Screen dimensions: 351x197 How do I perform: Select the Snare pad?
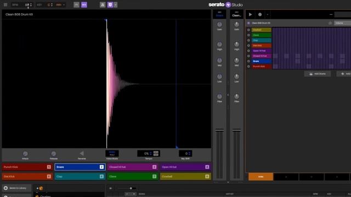coord(80,167)
